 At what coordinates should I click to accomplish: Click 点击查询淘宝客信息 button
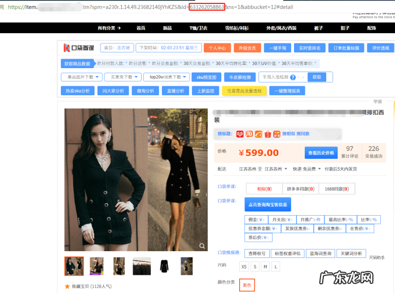[x=268, y=204]
